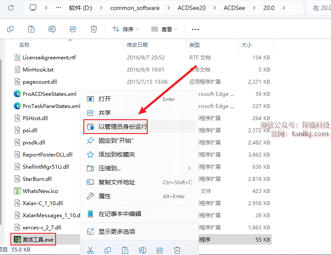Click the refresh icon in the address bar
The image size is (331, 255).
tap(11, 8)
